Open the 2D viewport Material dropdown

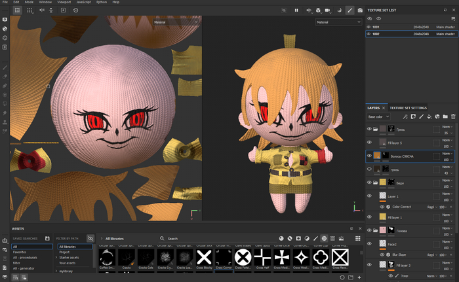pyautogui.click(x=176, y=22)
